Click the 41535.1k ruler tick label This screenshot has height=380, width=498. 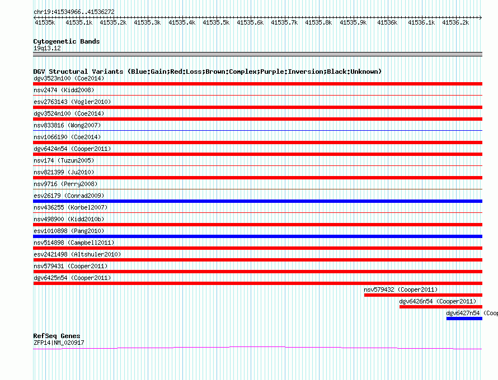79,22
